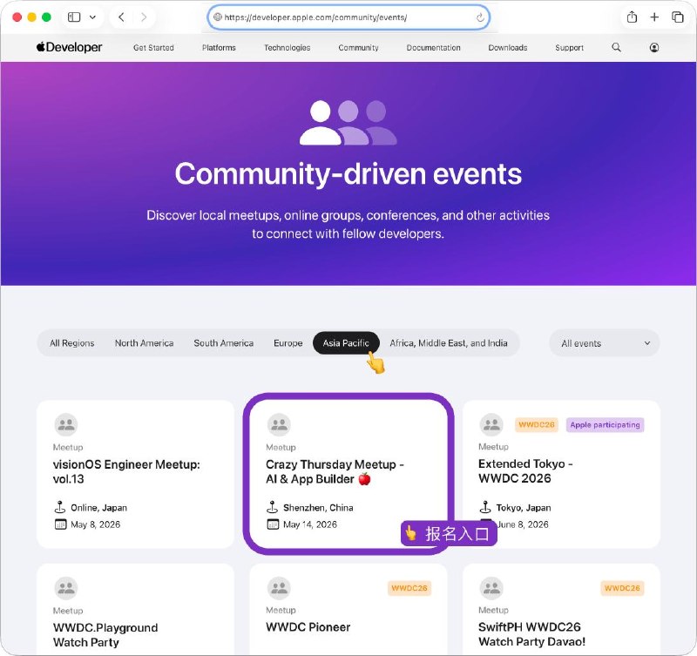Reload the page with refresh icon
This screenshot has height=656, width=697.
[x=480, y=17]
